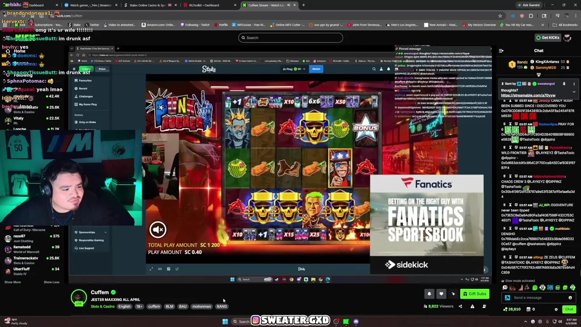Click the English language tag
581x327 pixels.
point(124,307)
